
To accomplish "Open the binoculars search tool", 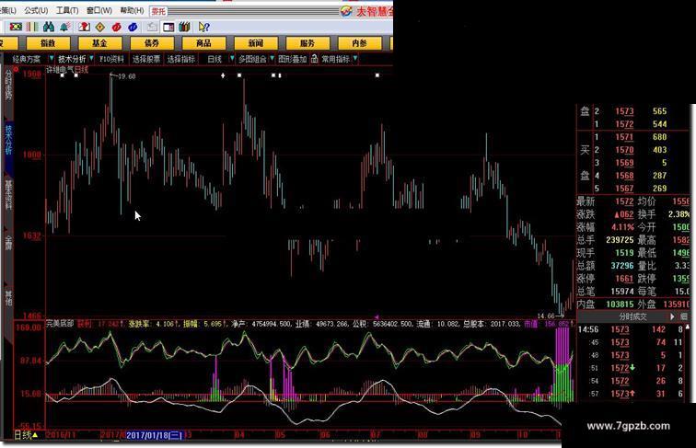I will coord(49,27).
